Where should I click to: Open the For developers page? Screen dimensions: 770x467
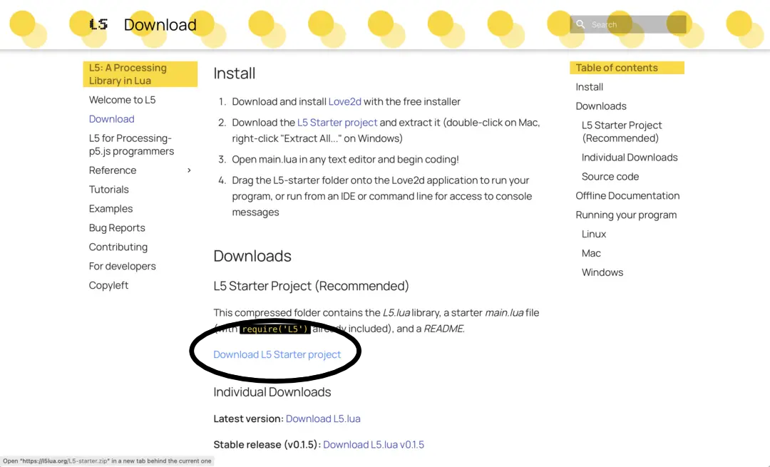[x=122, y=266]
